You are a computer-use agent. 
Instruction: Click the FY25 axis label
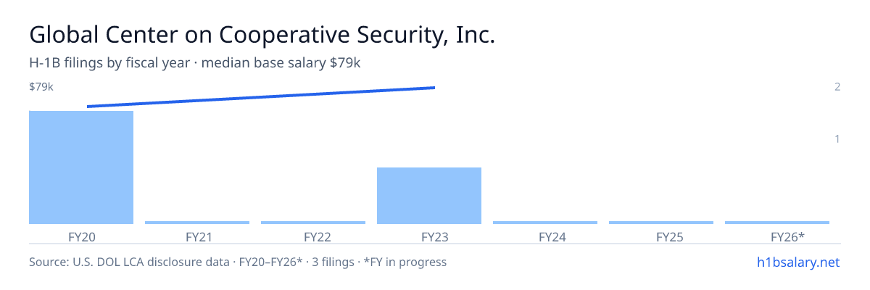tap(661, 236)
